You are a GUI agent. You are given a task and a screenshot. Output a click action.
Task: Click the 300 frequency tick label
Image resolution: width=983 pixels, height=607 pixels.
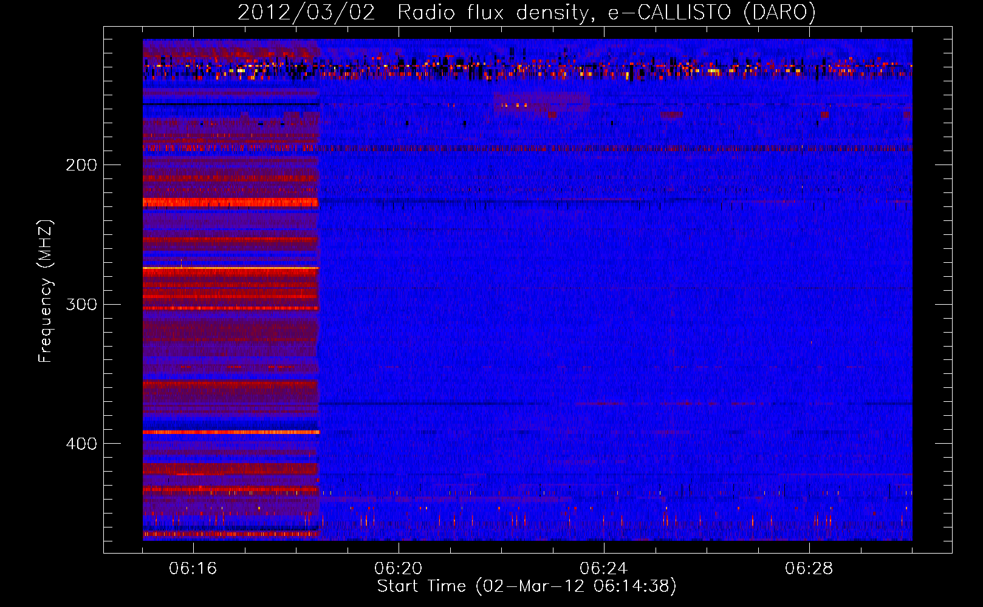tap(81, 304)
